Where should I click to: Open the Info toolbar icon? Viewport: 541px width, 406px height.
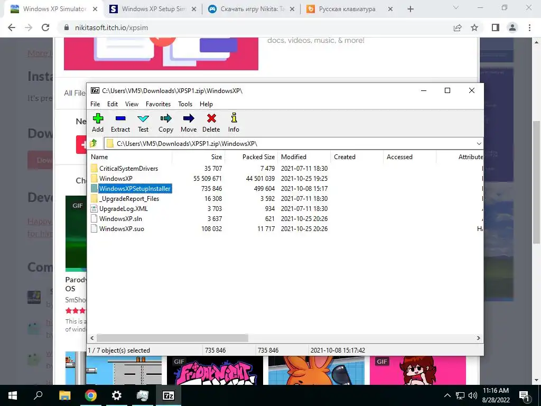(x=234, y=118)
